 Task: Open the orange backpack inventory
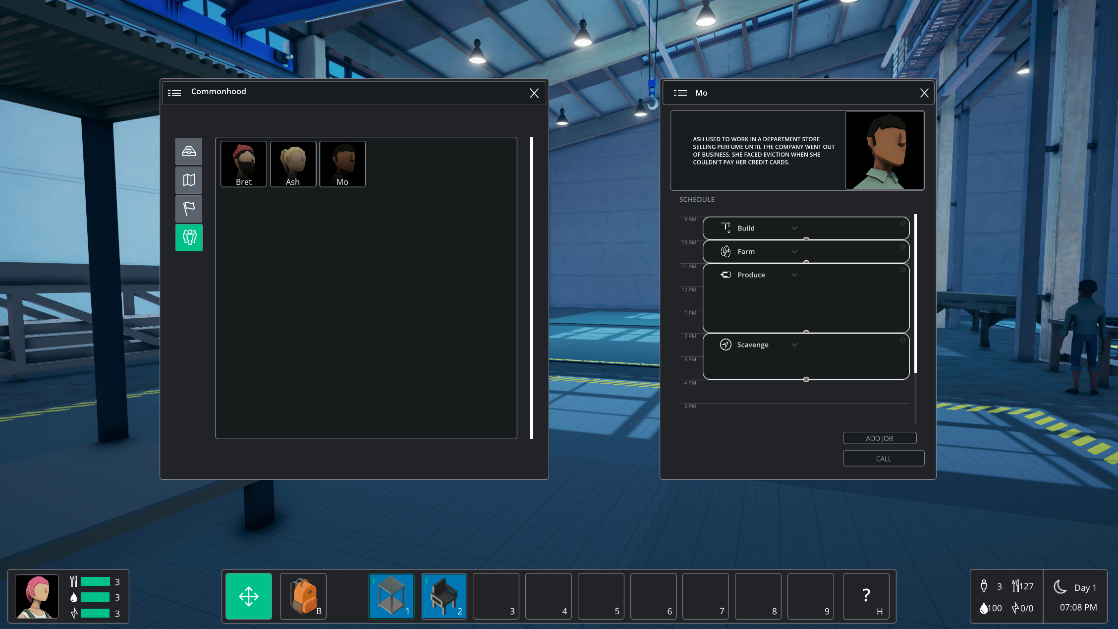(303, 596)
